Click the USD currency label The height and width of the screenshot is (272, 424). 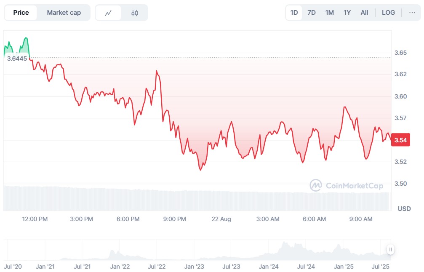click(x=404, y=209)
